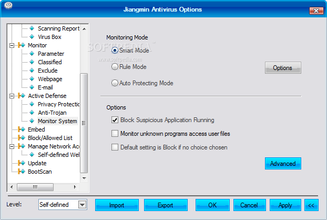Open Privacy Protection settings
This screenshot has height=220, width=327.
pos(58,104)
